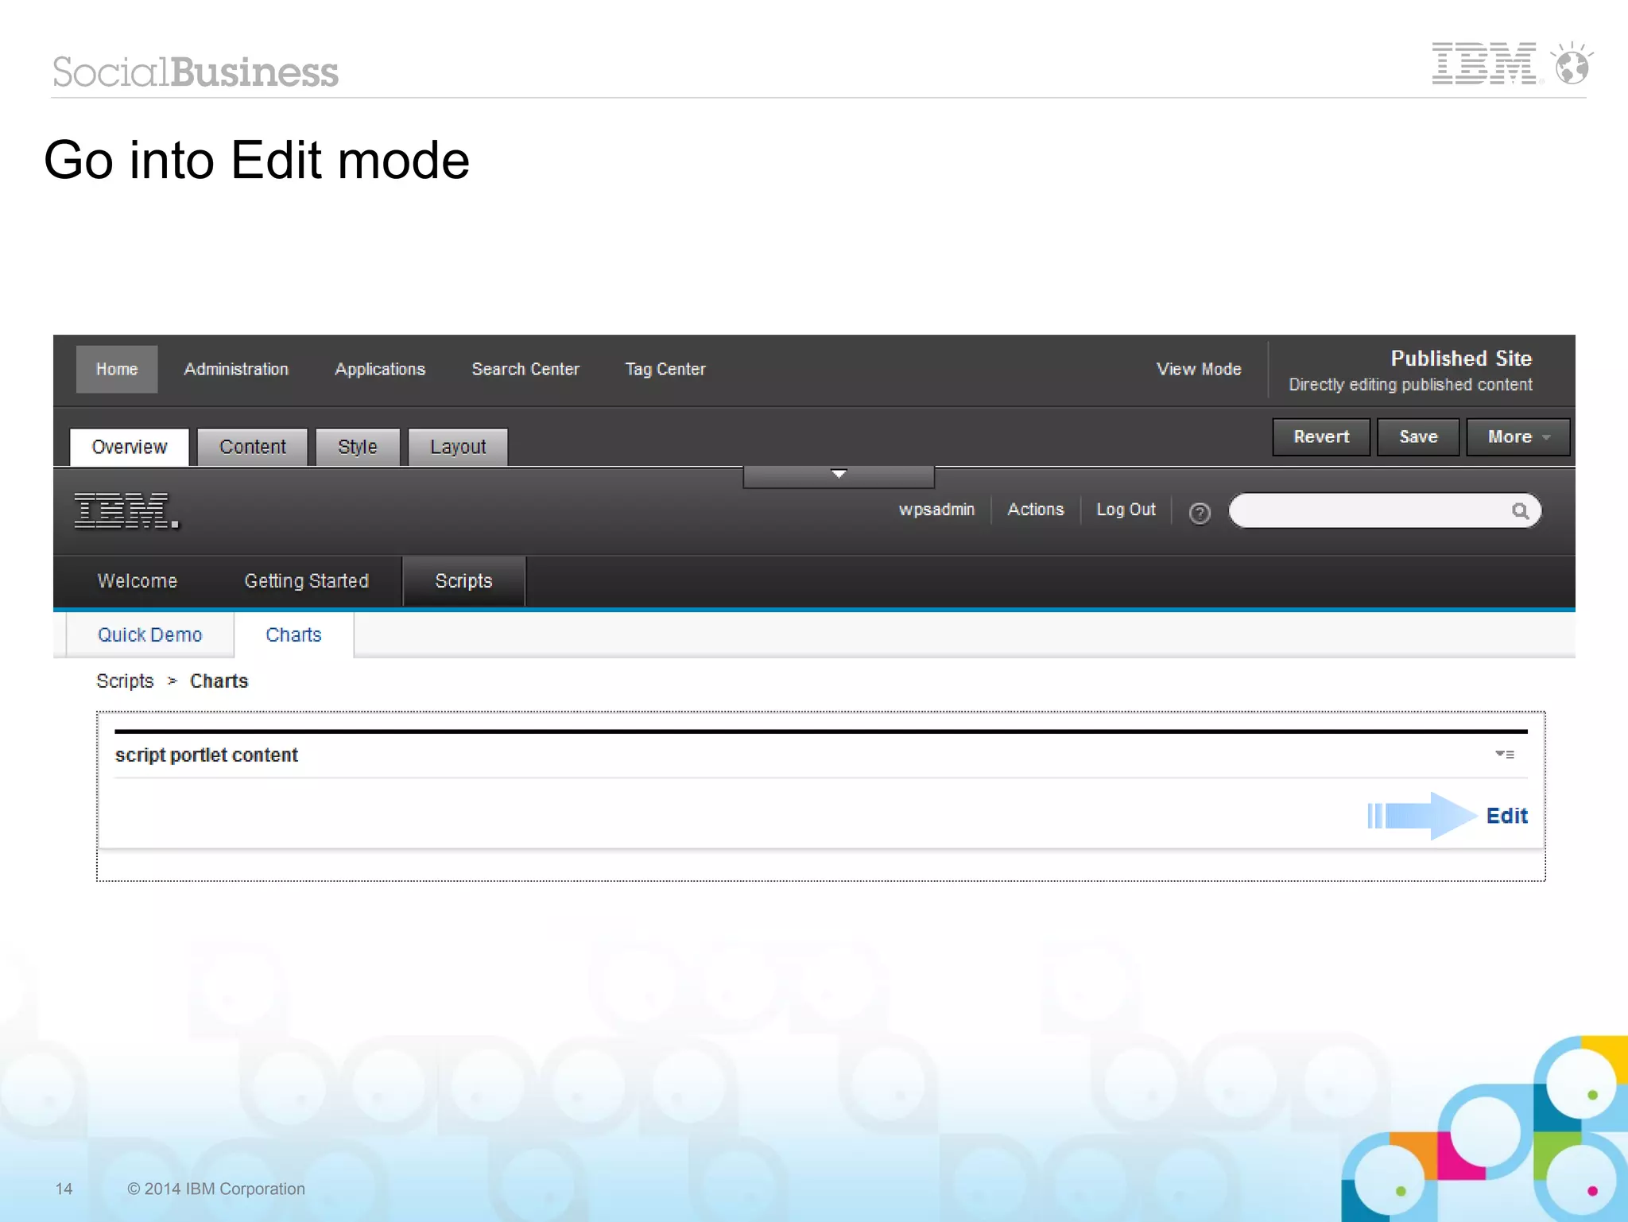
Task: Collapse the site toolbar with the arrow handle
Action: pyautogui.click(x=839, y=475)
